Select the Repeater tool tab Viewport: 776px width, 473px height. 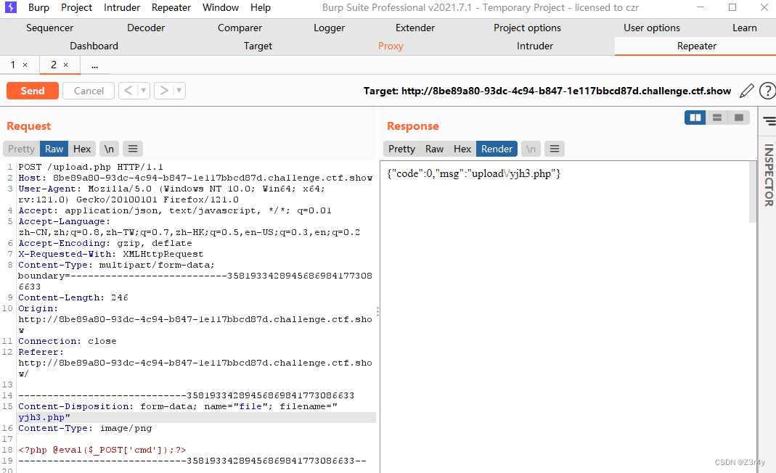tap(696, 46)
